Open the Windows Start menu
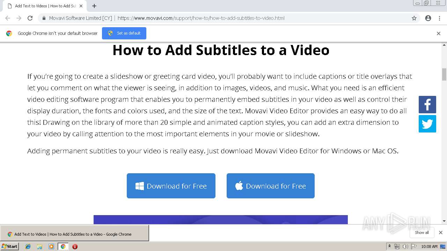 pyautogui.click(x=10, y=246)
